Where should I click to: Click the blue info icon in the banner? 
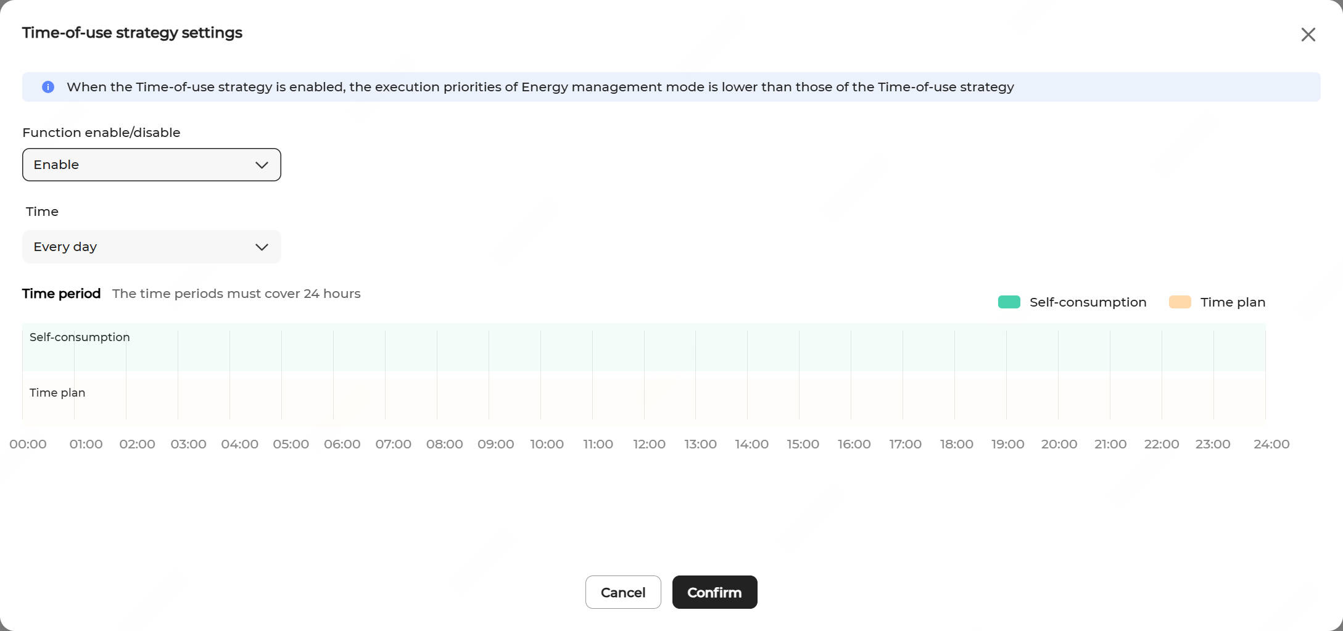(48, 87)
